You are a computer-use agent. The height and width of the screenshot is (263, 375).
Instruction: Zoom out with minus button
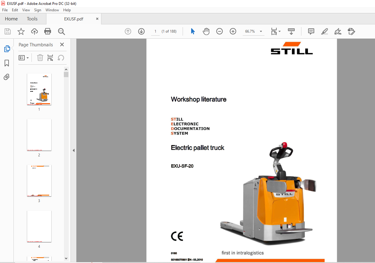[220, 31]
